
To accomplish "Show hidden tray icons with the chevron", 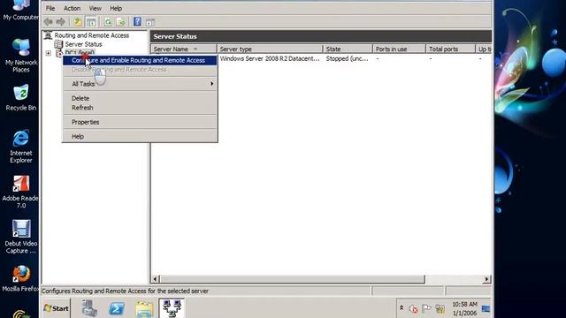I will [401, 308].
